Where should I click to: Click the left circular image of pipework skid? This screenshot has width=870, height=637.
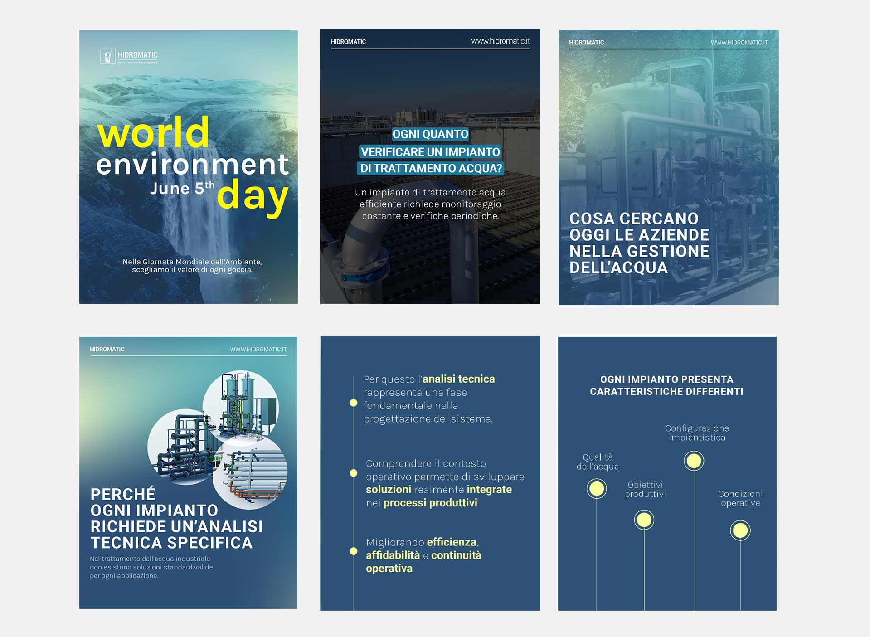(x=181, y=447)
